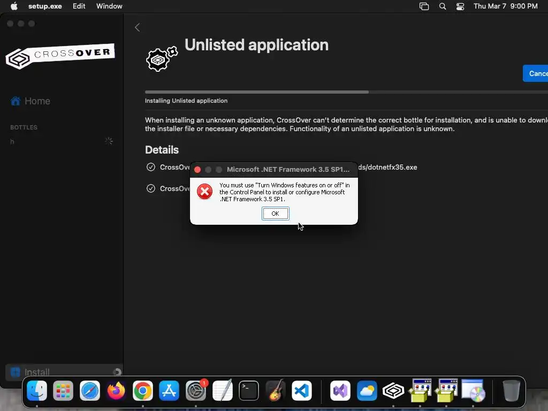
Task: Launch Google Chrome from the Dock
Action: point(142,391)
